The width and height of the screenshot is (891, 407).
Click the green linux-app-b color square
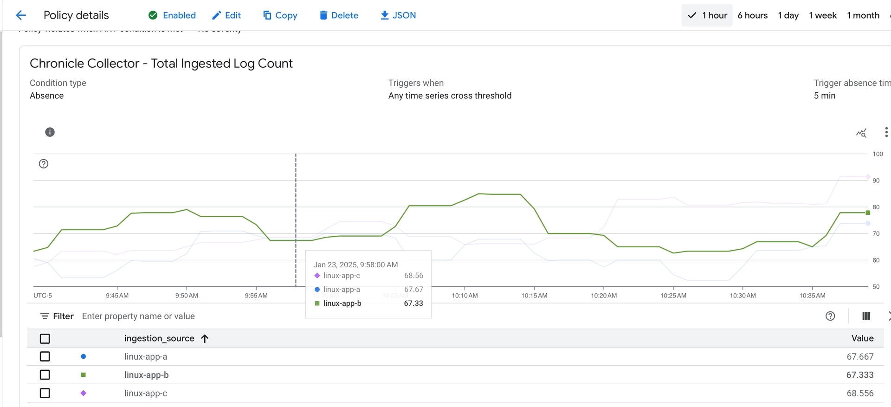pyautogui.click(x=84, y=375)
